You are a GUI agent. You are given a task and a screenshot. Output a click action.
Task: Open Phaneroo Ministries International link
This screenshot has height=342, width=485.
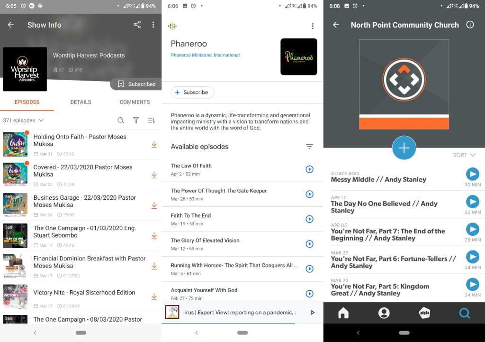coord(205,55)
